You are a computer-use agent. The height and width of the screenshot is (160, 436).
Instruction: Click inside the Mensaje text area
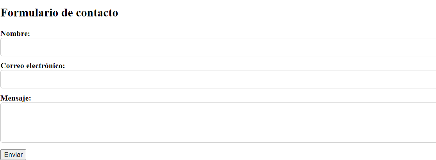pos(218,123)
